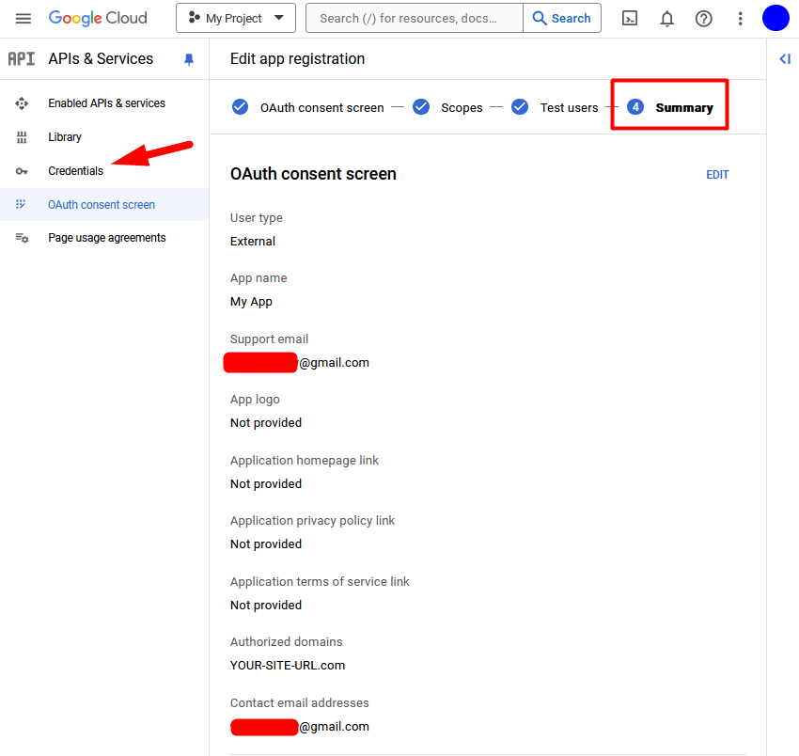799x756 pixels.
Task: Click the Contact email address value
Action: pos(300,727)
